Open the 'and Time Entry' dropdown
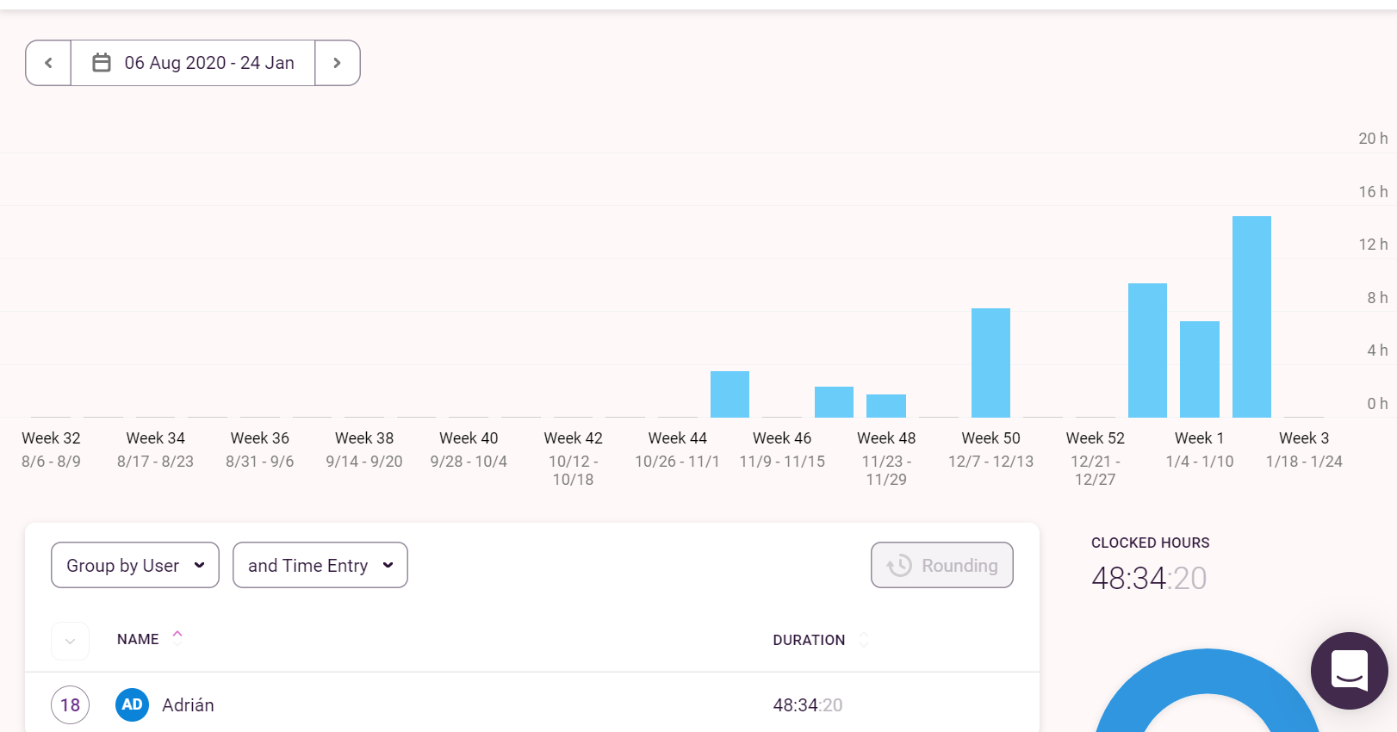The image size is (1397, 732). click(x=320, y=565)
